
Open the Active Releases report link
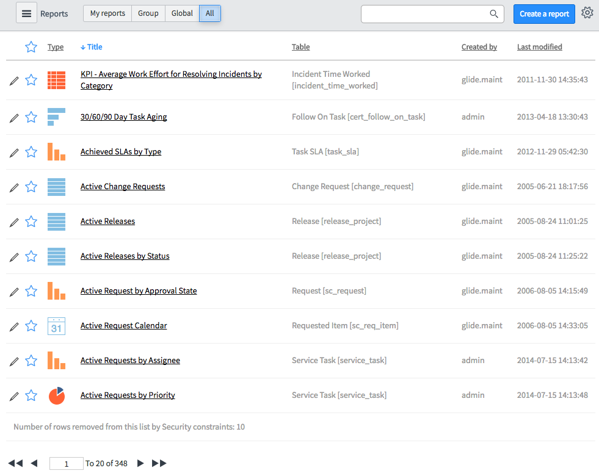click(107, 221)
